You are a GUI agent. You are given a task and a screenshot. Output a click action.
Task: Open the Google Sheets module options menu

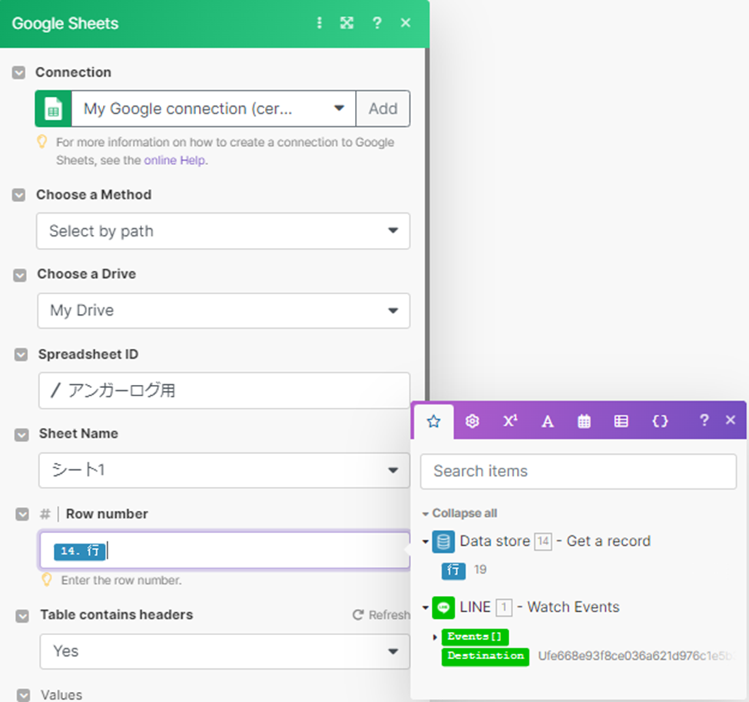pos(319,23)
